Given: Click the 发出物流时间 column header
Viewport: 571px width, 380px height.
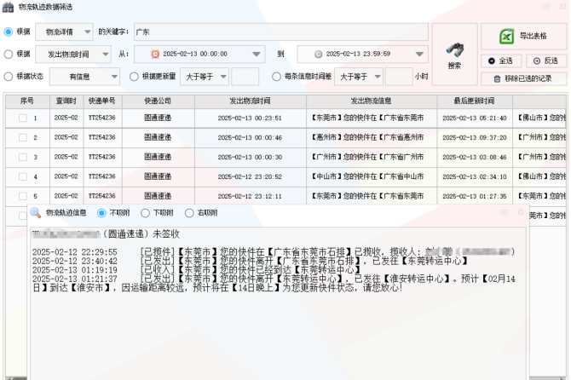Looking at the screenshot, I should click(251, 101).
